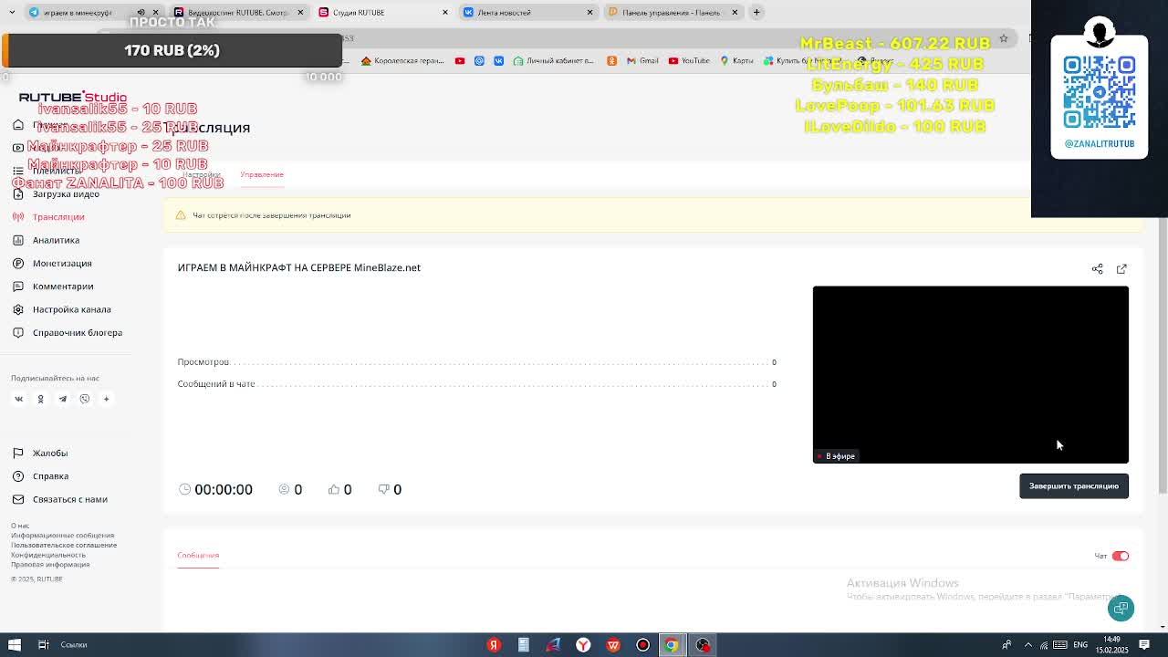Open Жалобы in the sidebar
The image size is (1168, 657).
point(50,454)
